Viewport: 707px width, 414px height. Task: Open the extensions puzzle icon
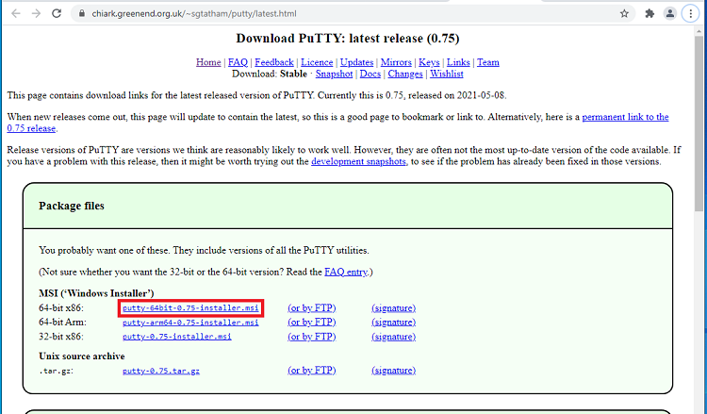(x=649, y=13)
